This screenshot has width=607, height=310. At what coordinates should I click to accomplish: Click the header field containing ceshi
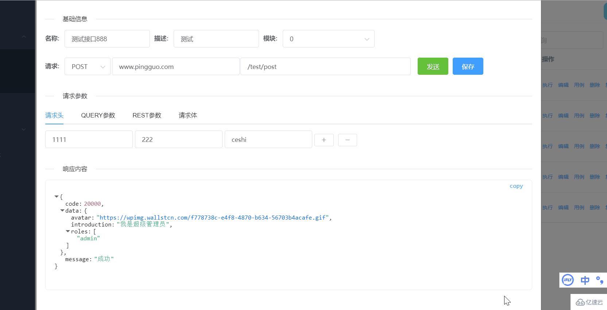pos(268,139)
